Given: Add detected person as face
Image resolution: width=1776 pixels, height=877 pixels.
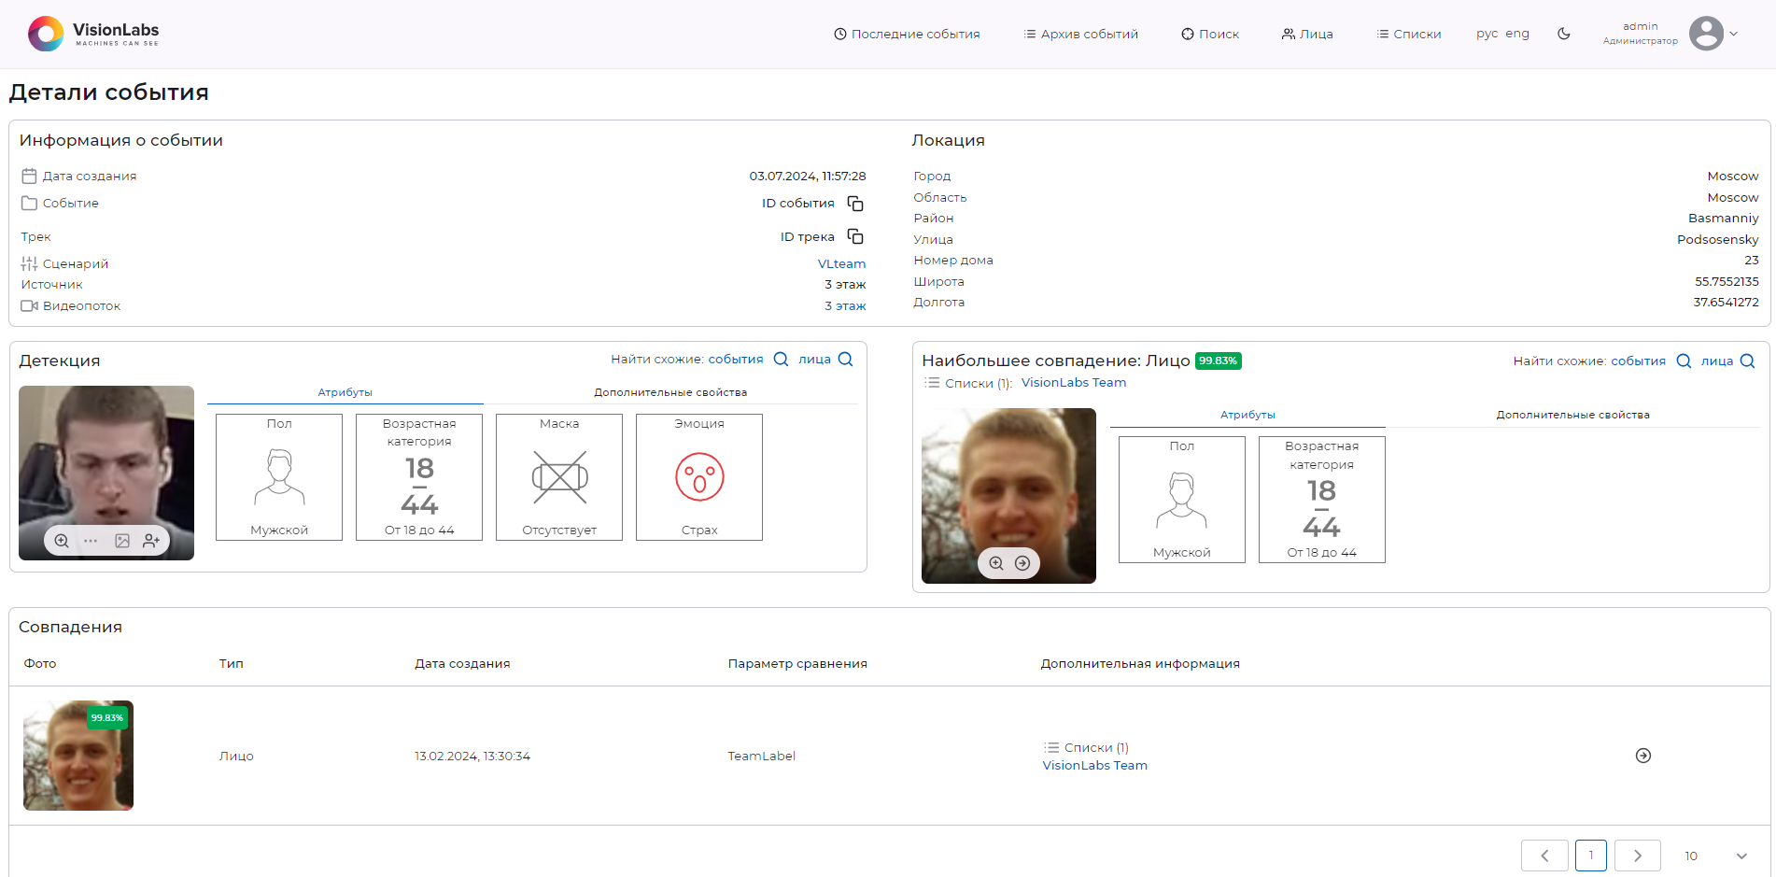Looking at the screenshot, I should tap(151, 541).
